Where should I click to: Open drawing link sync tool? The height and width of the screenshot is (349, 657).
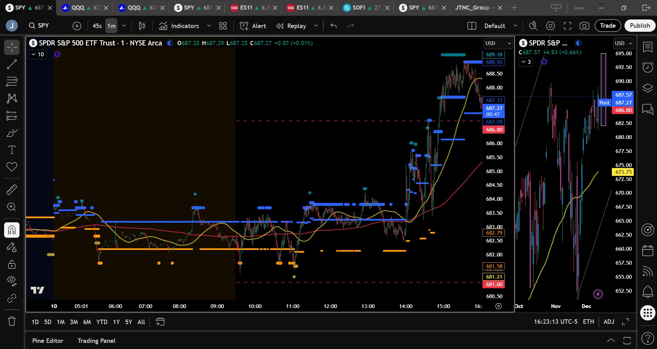pos(12,298)
